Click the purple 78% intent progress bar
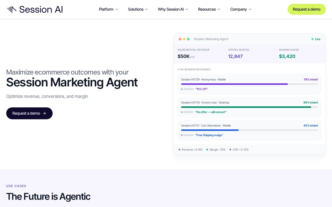Image resolution: width=332 pixels, height=207 pixels. coord(234,84)
